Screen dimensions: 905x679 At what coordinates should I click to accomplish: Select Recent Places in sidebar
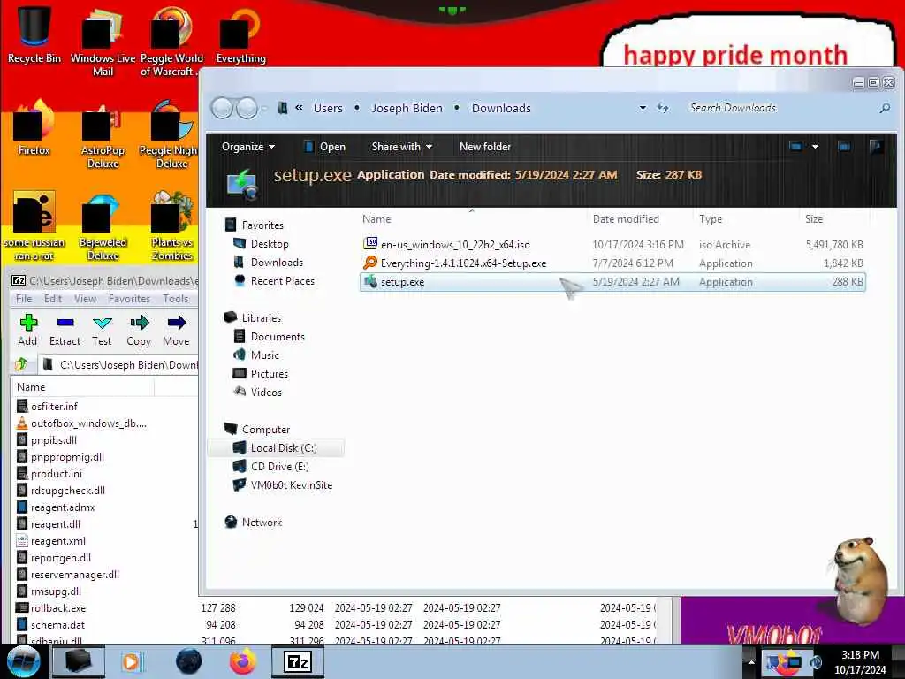283,280
